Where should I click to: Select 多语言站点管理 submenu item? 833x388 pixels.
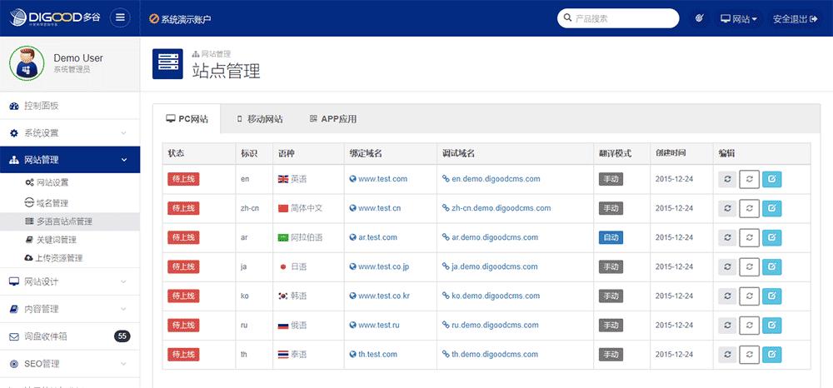(x=70, y=221)
